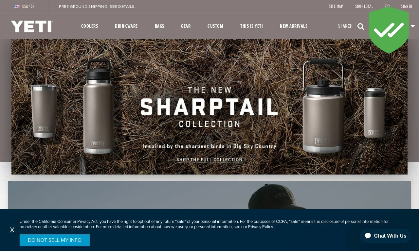Click the search magnifier icon
Screen dimensions: 419x251
pos(361,26)
